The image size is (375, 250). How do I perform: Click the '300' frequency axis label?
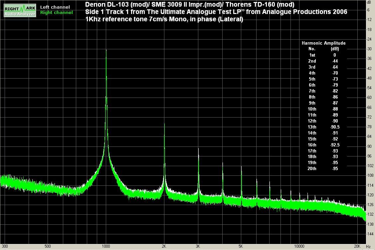click(x=5, y=246)
